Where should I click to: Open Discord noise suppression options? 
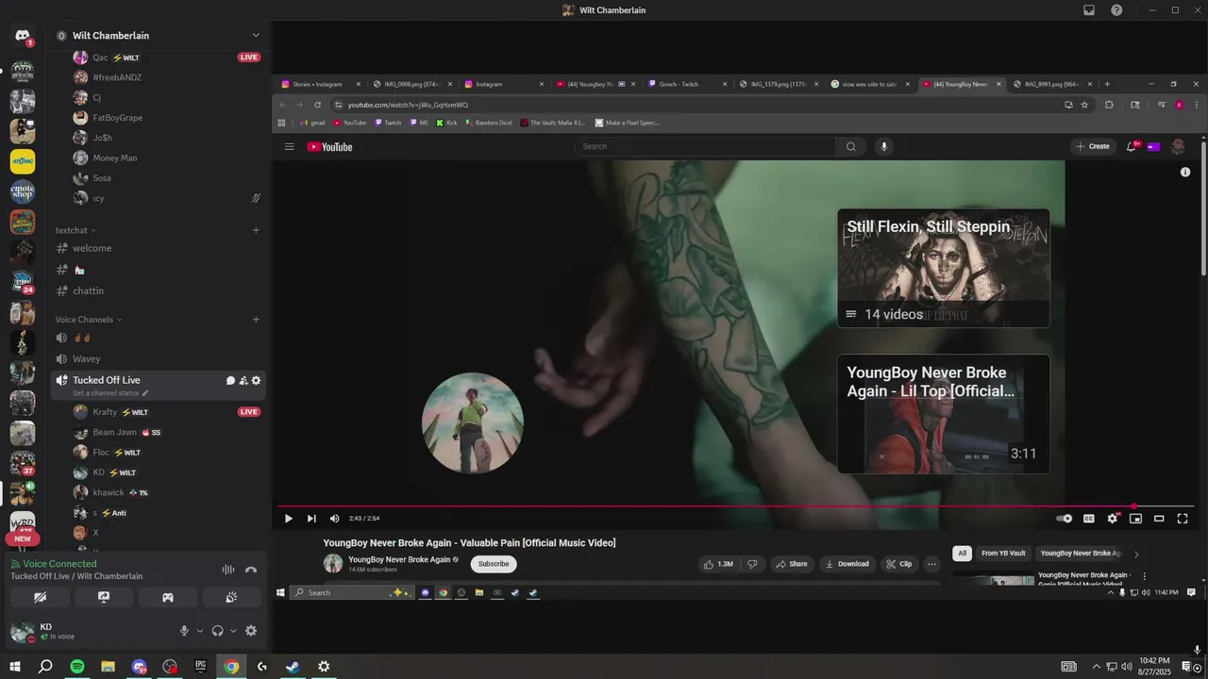227,570
